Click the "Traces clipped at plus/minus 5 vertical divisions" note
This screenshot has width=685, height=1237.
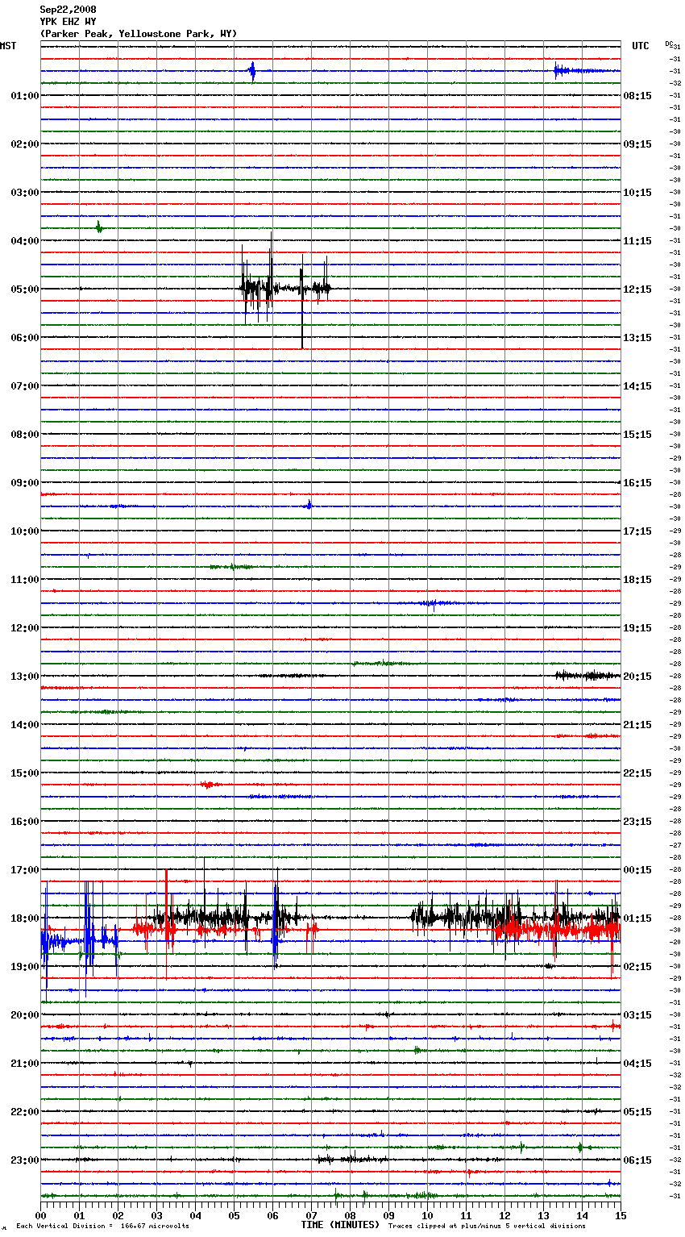487,1227
